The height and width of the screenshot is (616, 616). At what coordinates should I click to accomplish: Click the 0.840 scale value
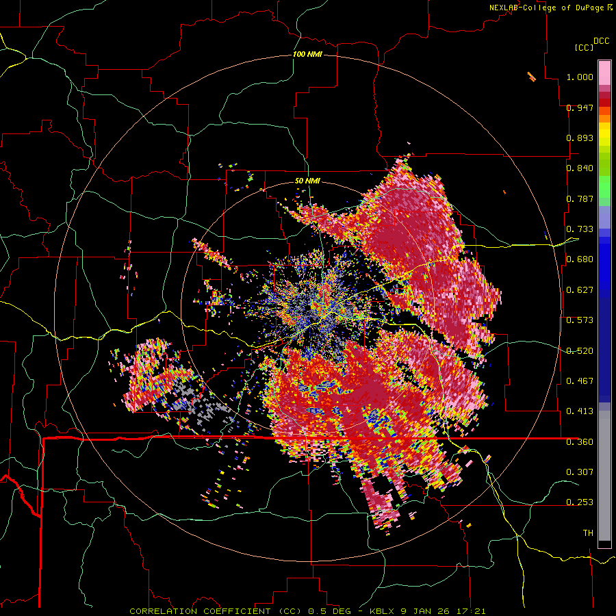click(x=580, y=168)
